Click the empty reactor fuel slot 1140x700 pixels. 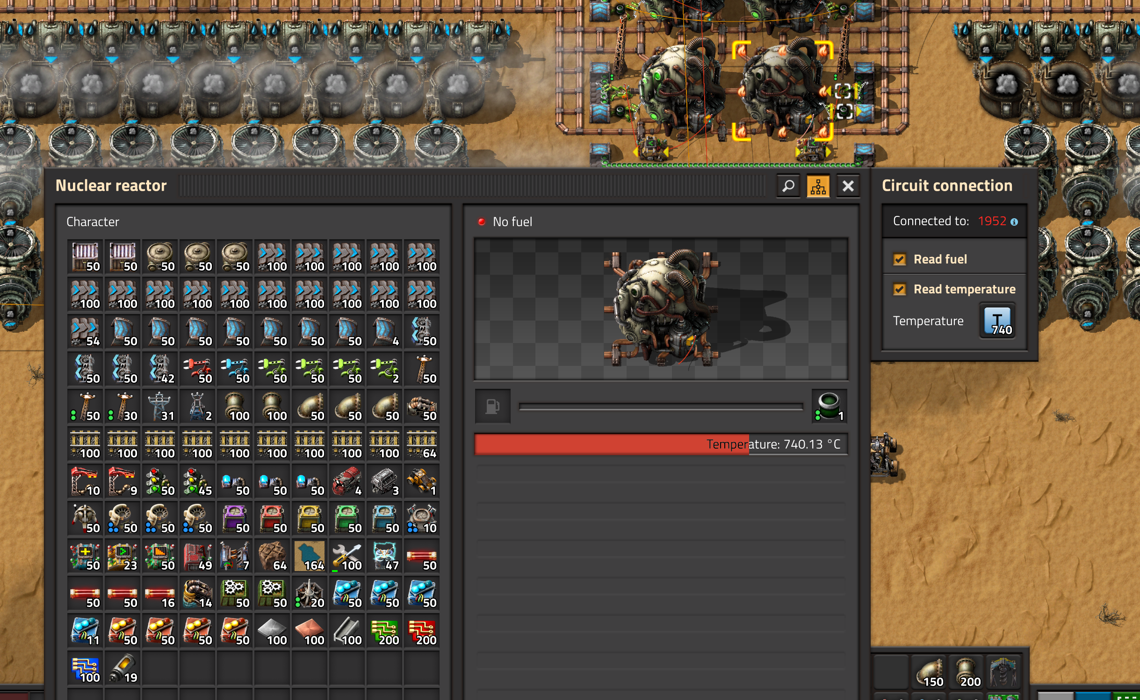[x=492, y=406]
